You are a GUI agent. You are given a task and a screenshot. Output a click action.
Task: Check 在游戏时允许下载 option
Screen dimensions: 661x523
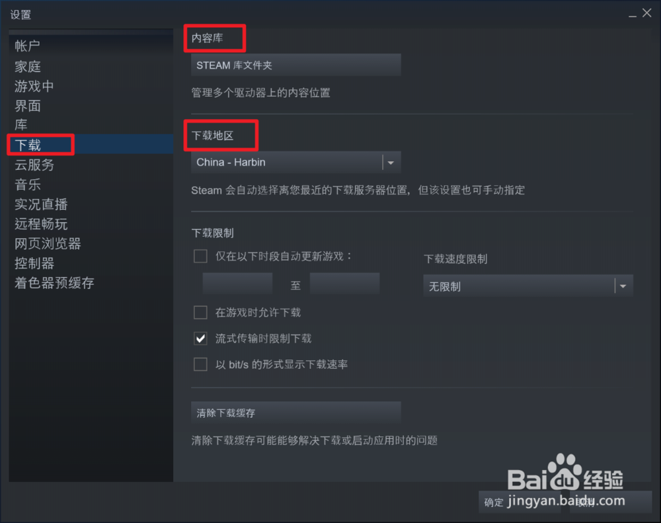(x=200, y=313)
